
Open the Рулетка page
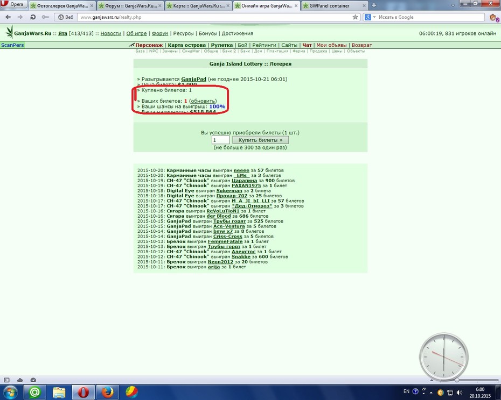(x=222, y=45)
